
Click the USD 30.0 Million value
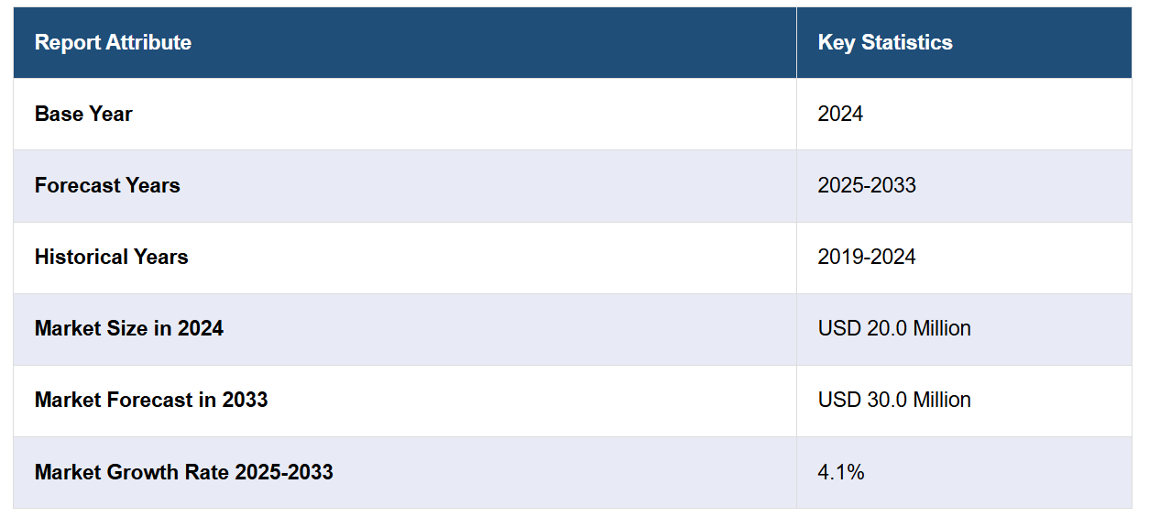(x=893, y=400)
